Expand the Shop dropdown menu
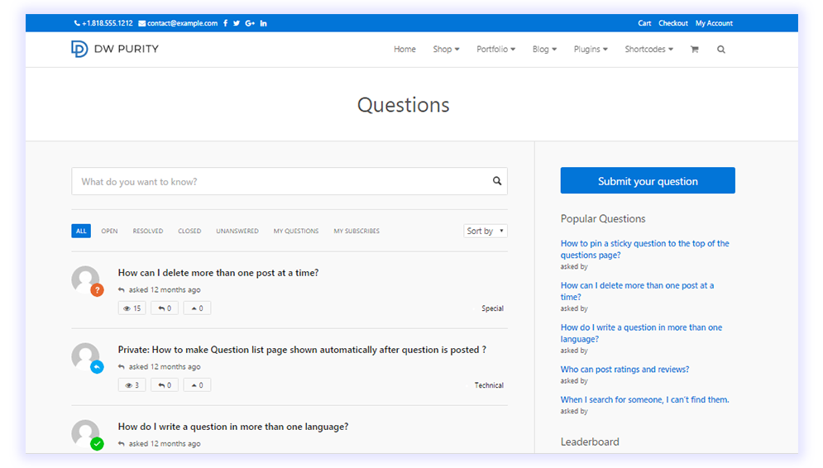The width and height of the screenshot is (823, 468). click(446, 50)
